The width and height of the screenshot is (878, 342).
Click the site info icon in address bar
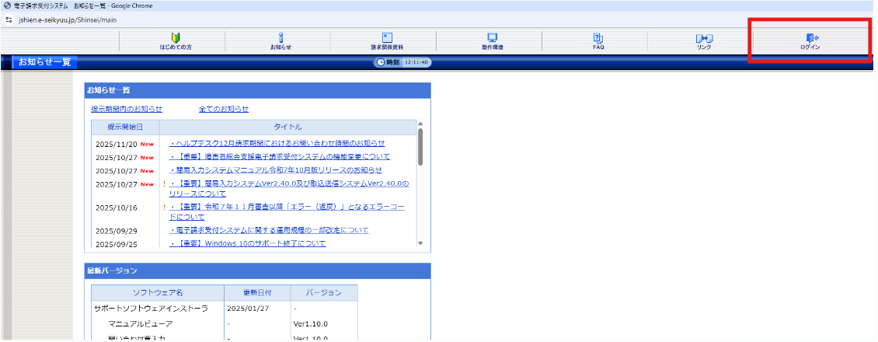pos(10,19)
